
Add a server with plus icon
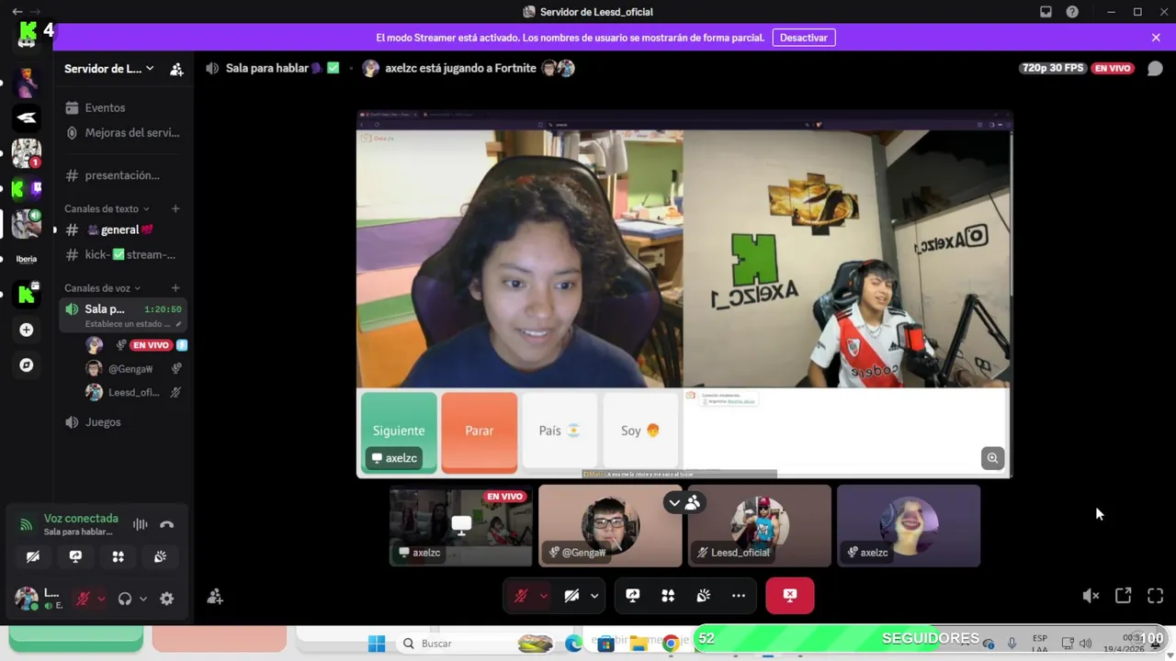[x=27, y=330]
